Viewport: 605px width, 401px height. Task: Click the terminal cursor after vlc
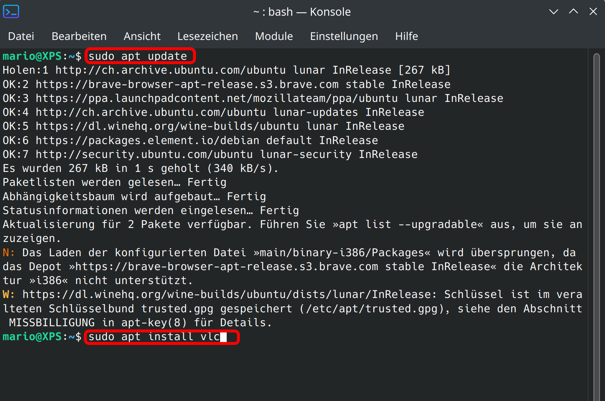pos(224,337)
